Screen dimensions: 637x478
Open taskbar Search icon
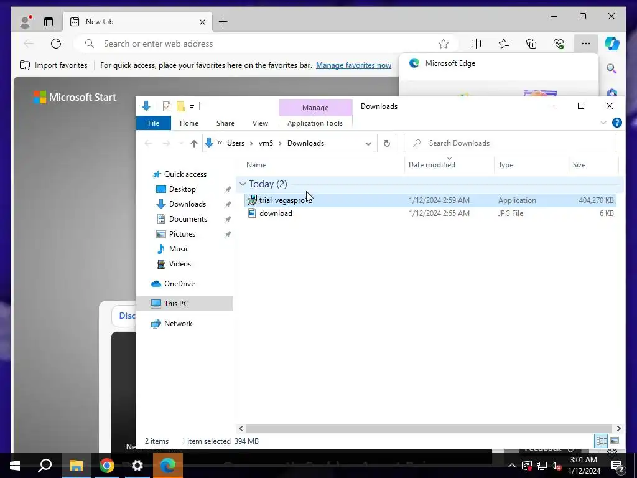[x=45, y=466]
